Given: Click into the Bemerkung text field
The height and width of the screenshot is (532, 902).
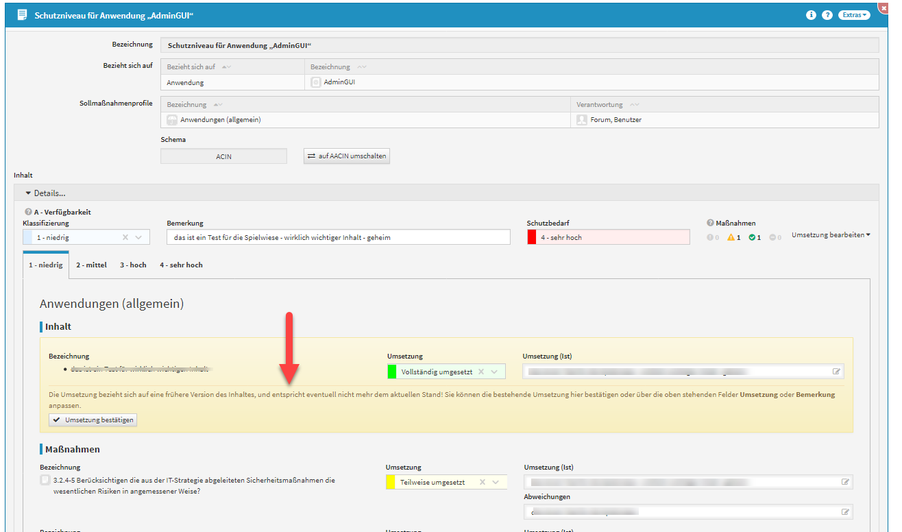Looking at the screenshot, I should pos(338,237).
